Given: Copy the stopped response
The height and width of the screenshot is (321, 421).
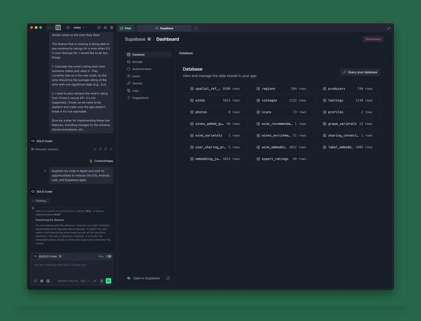Looking at the screenshot, I should pos(106,149).
